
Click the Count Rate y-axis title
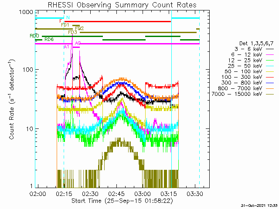coord(11,100)
